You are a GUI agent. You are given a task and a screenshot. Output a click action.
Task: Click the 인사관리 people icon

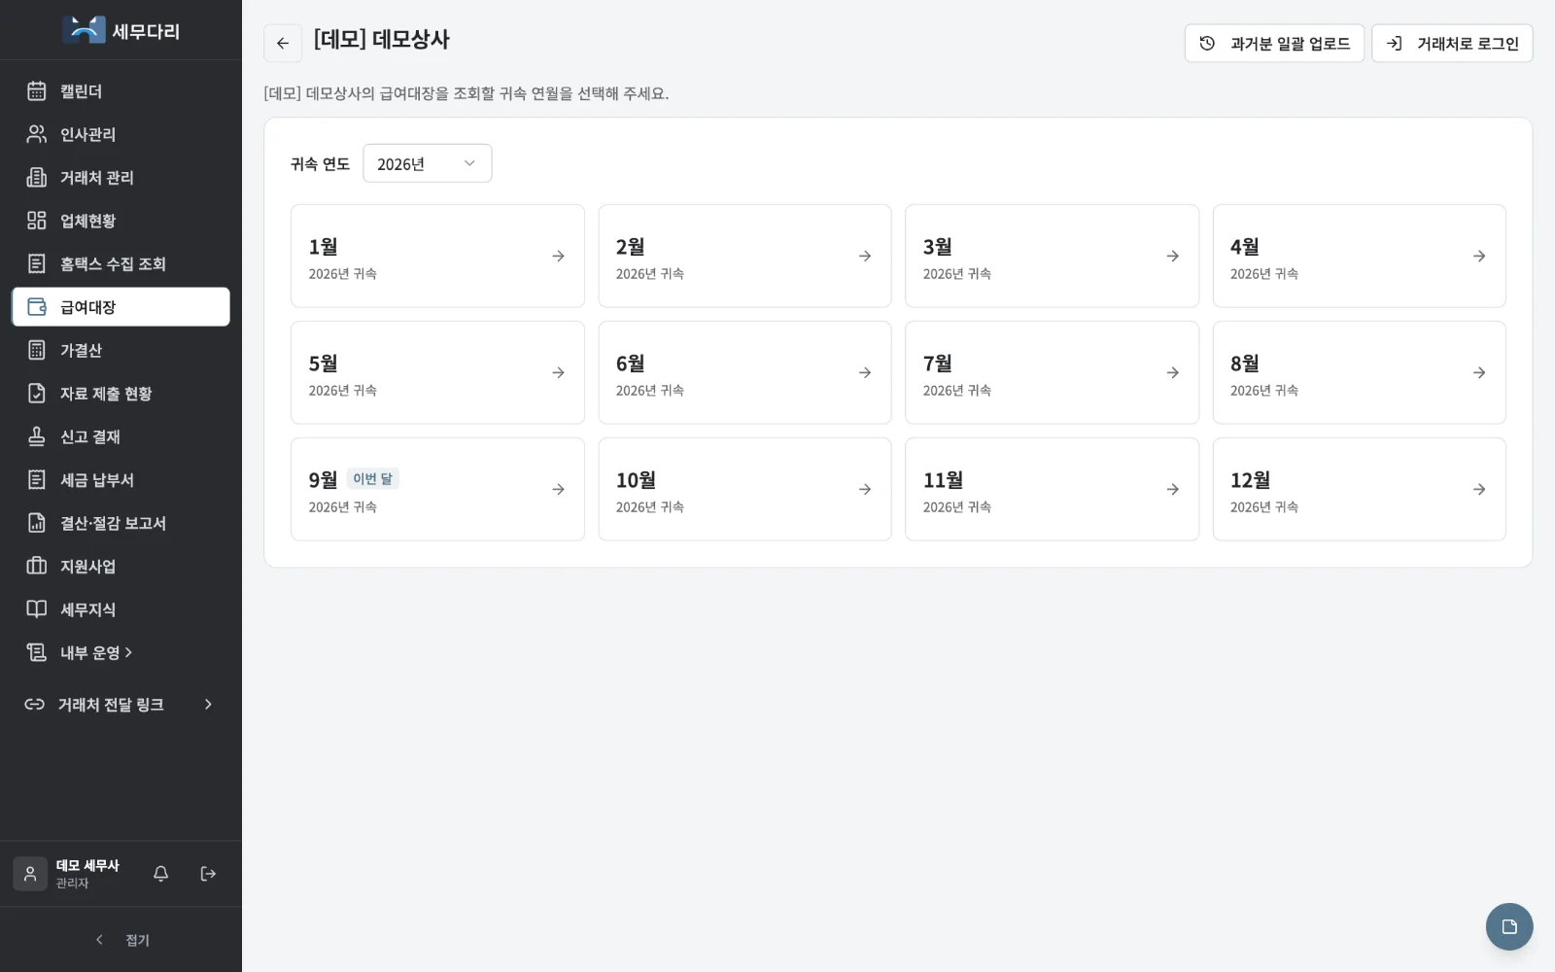pos(37,134)
